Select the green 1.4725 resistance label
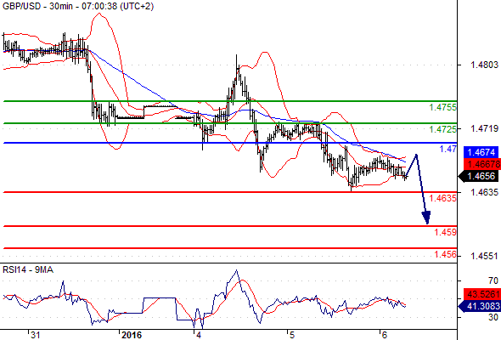Viewport: 501px width, 340px height. [x=442, y=129]
